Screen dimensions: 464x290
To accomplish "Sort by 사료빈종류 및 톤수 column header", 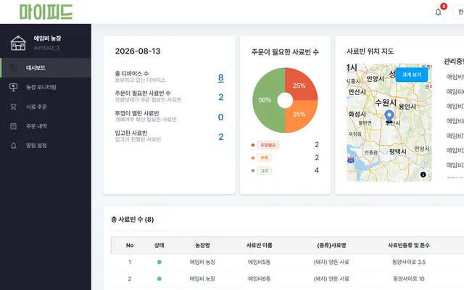I will (409, 245).
